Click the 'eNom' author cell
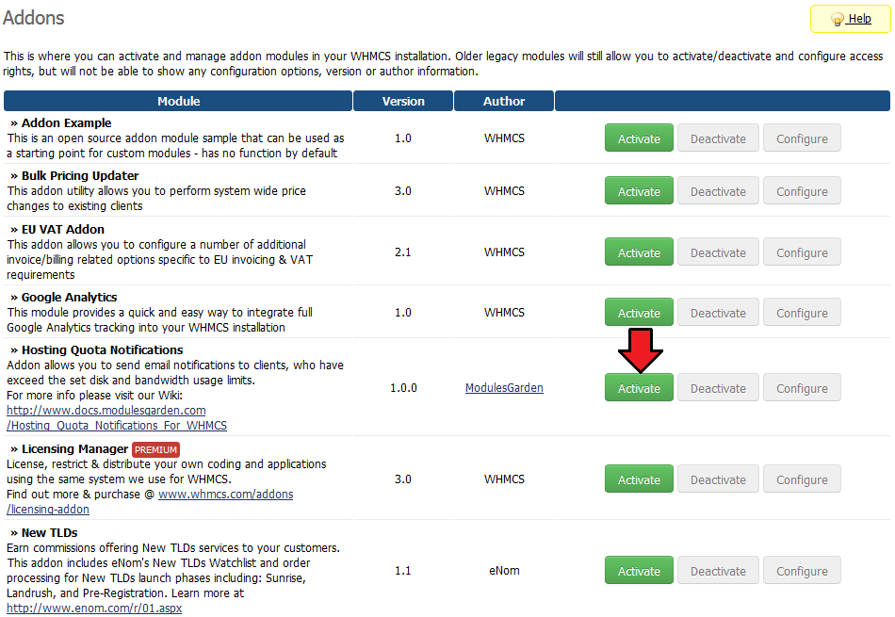This screenshot has width=895, height=617. point(504,570)
